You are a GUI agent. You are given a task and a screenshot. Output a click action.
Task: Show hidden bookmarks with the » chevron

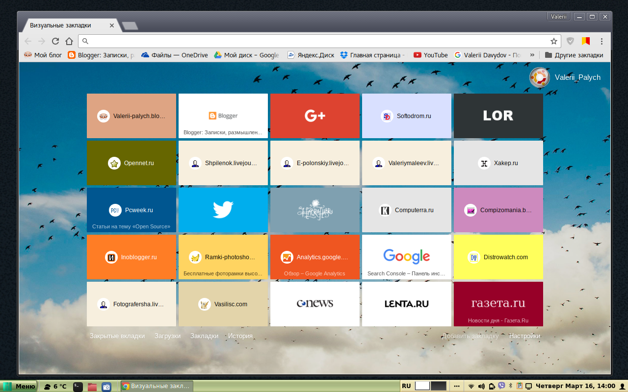tap(532, 55)
